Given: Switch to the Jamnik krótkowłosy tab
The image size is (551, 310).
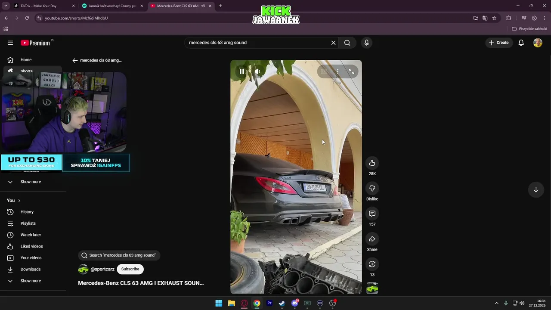Looking at the screenshot, I should (x=112, y=6).
